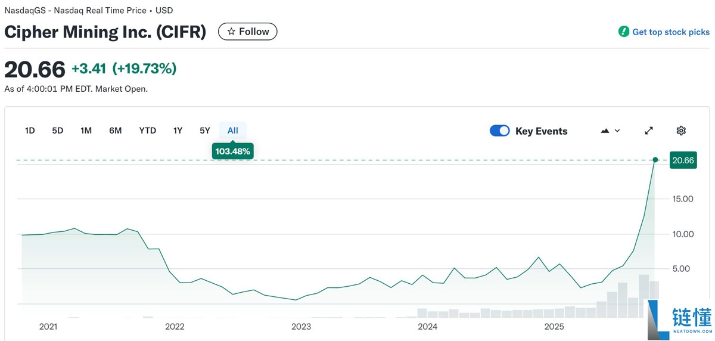This screenshot has height=341, width=715.
Task: Click the 20.66 price marker label on chart
Action: 683,160
